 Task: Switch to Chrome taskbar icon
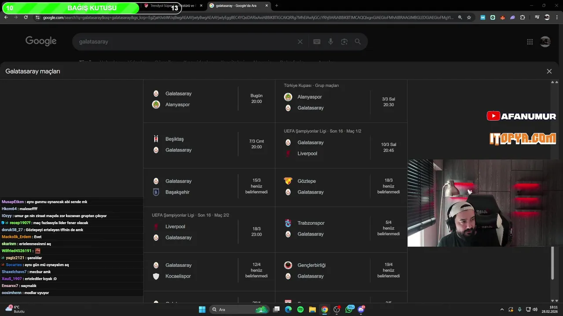[x=325, y=309]
